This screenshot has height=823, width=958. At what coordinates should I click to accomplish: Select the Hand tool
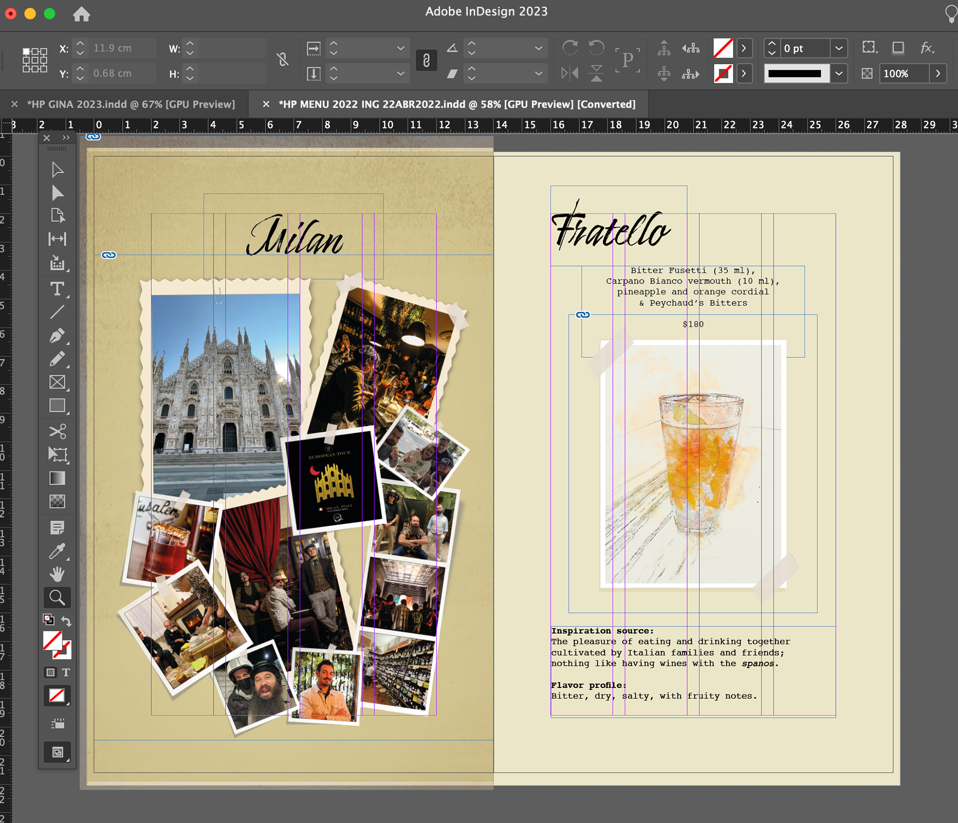point(57,574)
